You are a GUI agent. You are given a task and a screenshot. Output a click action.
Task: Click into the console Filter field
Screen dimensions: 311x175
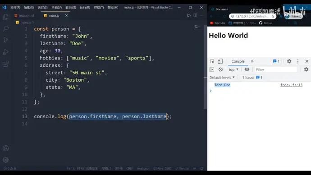tap(276, 69)
